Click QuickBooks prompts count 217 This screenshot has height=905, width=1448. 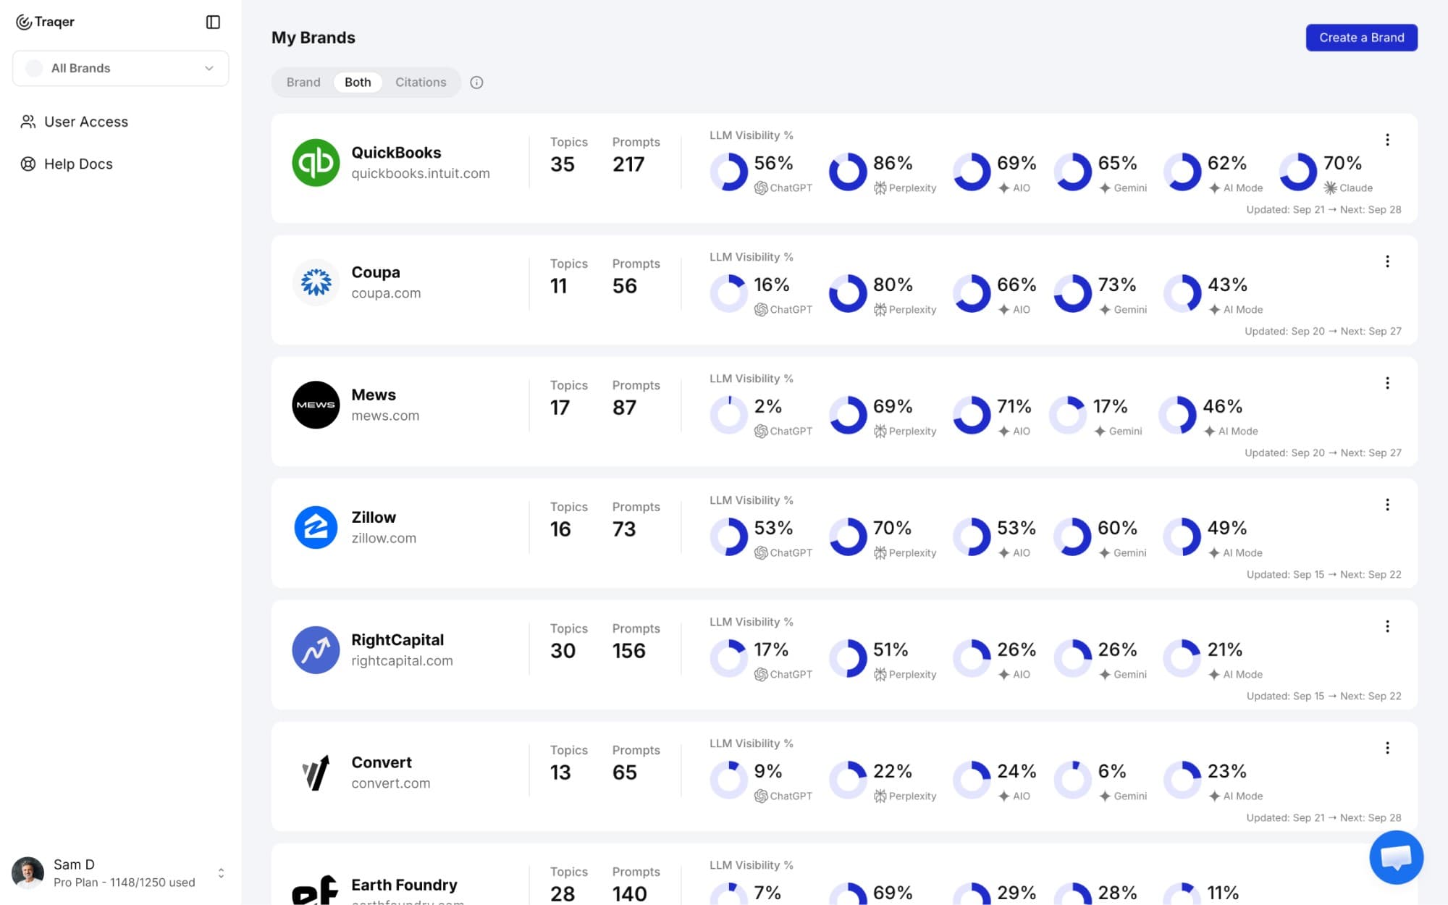[x=628, y=164]
